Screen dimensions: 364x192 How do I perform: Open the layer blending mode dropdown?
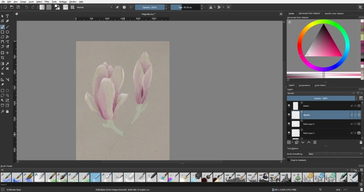point(321,93)
